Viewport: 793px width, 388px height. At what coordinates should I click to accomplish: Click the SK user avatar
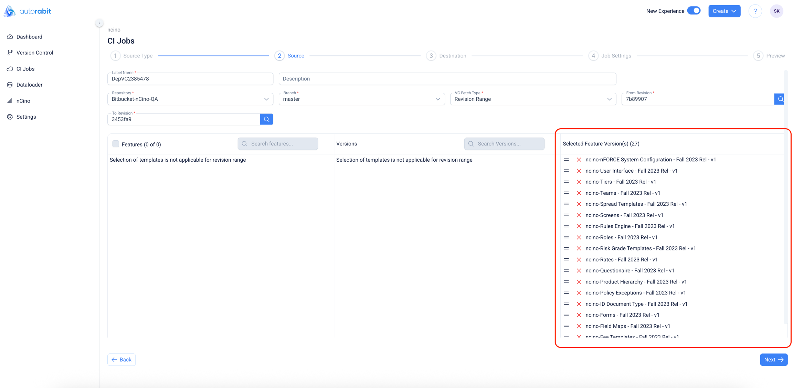(x=776, y=11)
